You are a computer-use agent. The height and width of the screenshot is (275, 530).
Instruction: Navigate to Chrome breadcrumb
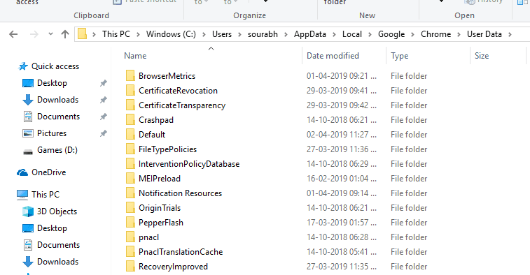pyautogui.click(x=435, y=34)
